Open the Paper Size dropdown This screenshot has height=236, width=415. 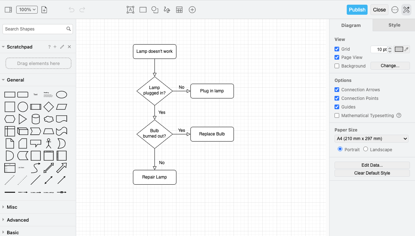pyautogui.click(x=371, y=138)
